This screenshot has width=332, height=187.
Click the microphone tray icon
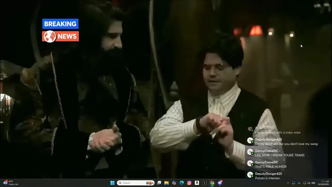point(299,183)
